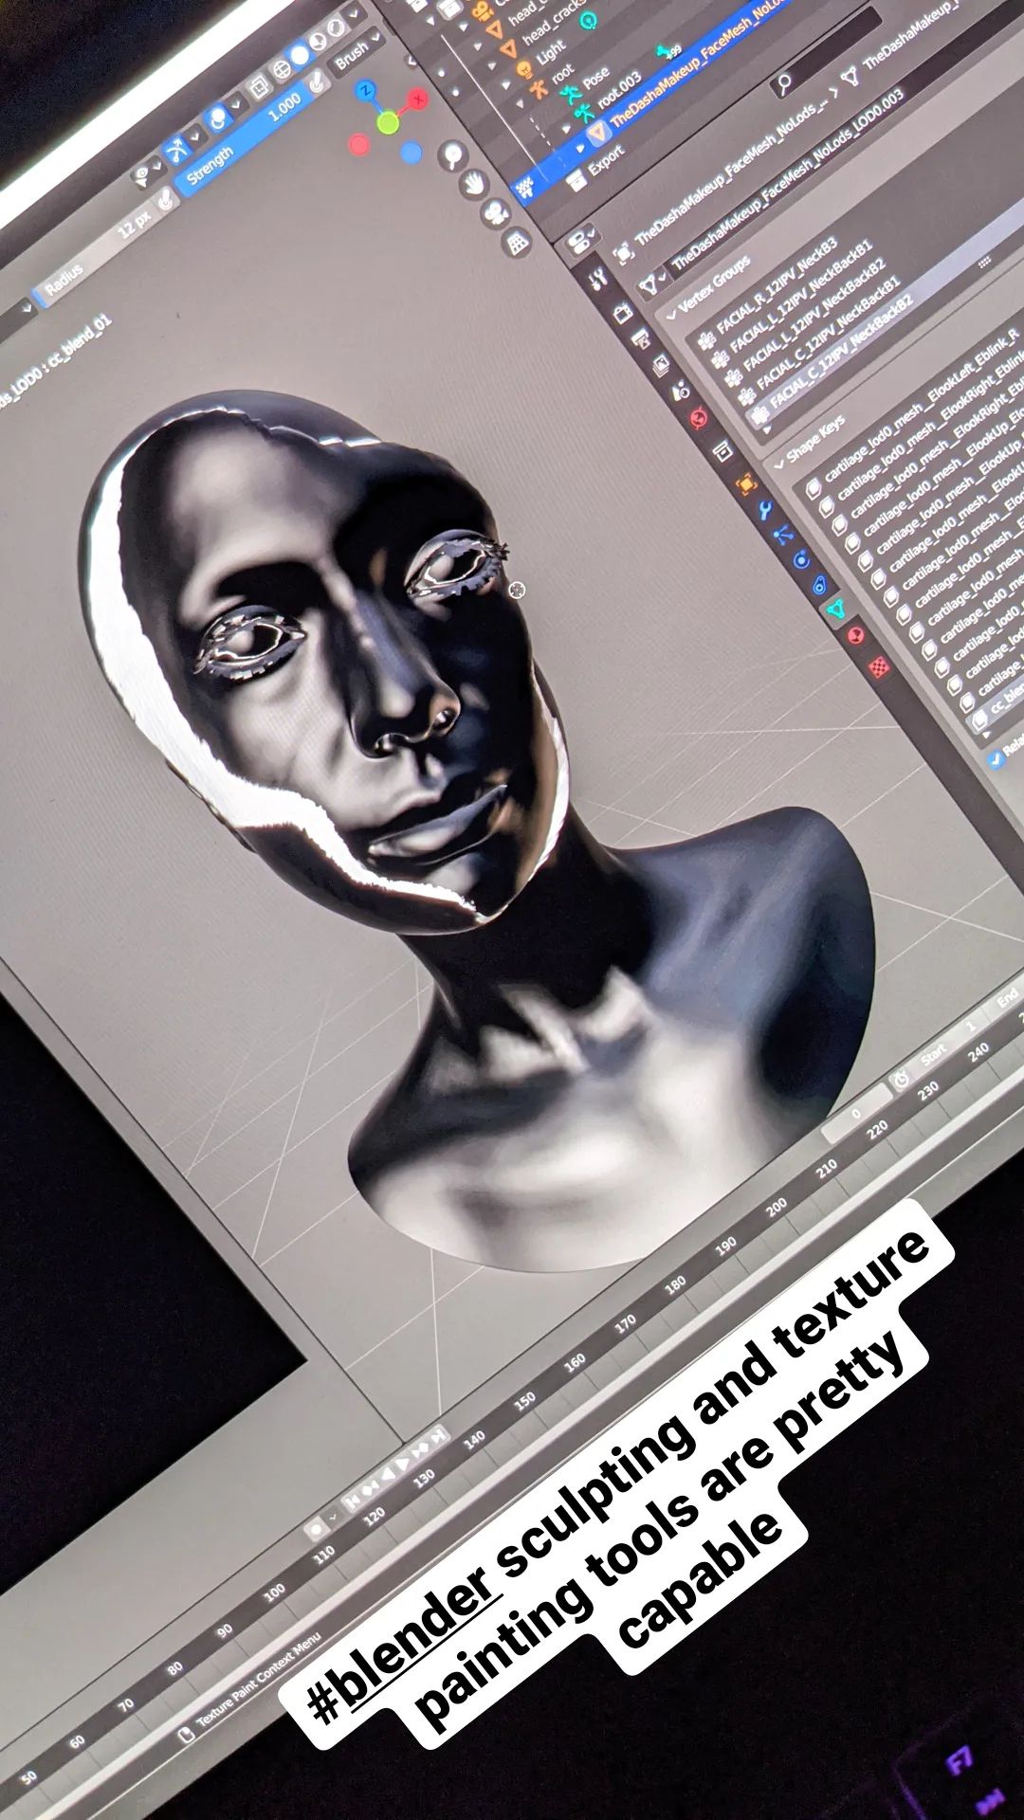Open the Object Constraints tab icon

click(x=820, y=585)
